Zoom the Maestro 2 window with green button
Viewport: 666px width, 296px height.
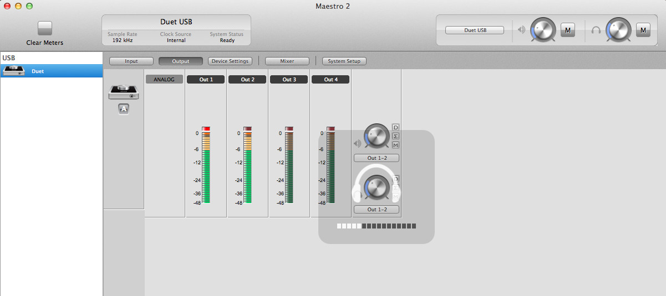tap(29, 6)
